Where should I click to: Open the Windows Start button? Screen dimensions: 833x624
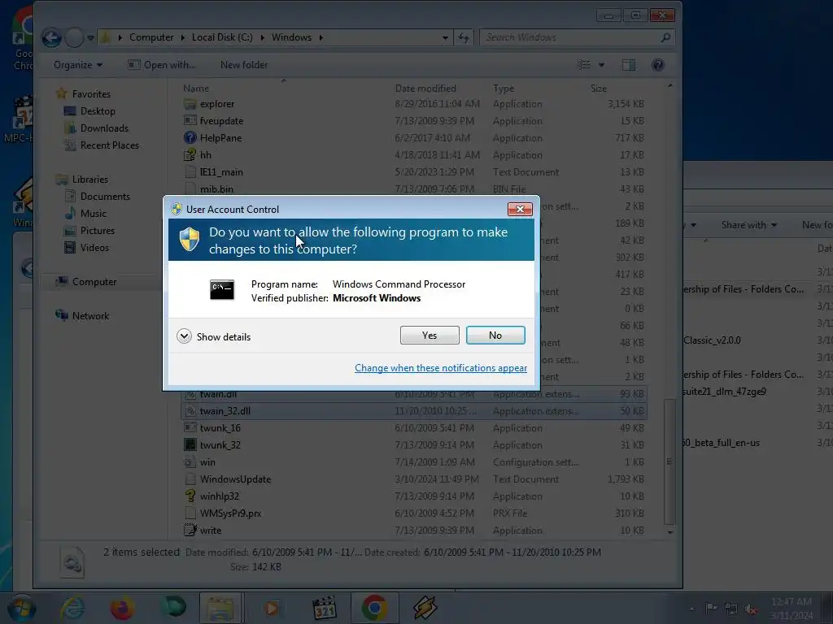(x=22, y=608)
